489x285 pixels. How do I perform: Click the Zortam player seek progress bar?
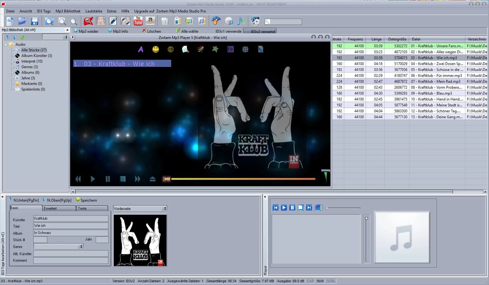tap(243, 179)
